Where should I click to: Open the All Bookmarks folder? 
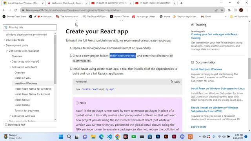(x=239, y=16)
